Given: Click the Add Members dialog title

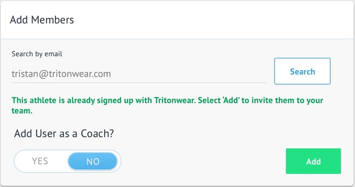Looking at the screenshot, I should pyautogui.click(x=42, y=20).
